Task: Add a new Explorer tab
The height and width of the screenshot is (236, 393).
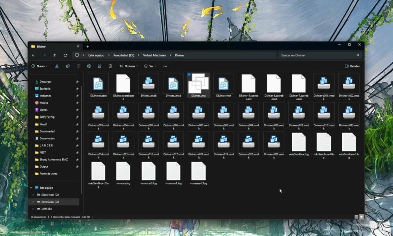Action: tap(88, 47)
